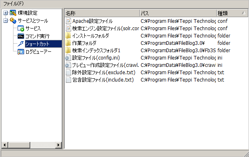Image resolution: width=249 pixels, height=157 pixels.
Task: Click tree pane scroll left arrow
Action: coord(5,145)
